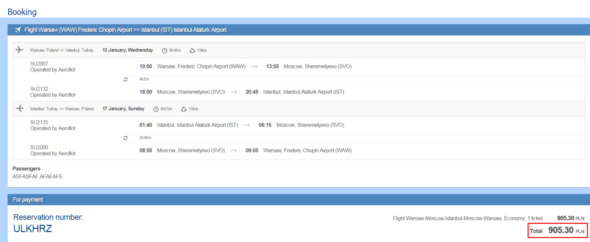Click Warsaw, Frederic Chopin Airport (WAW) departing at 10:00
The image size is (590, 242).
(201, 66)
